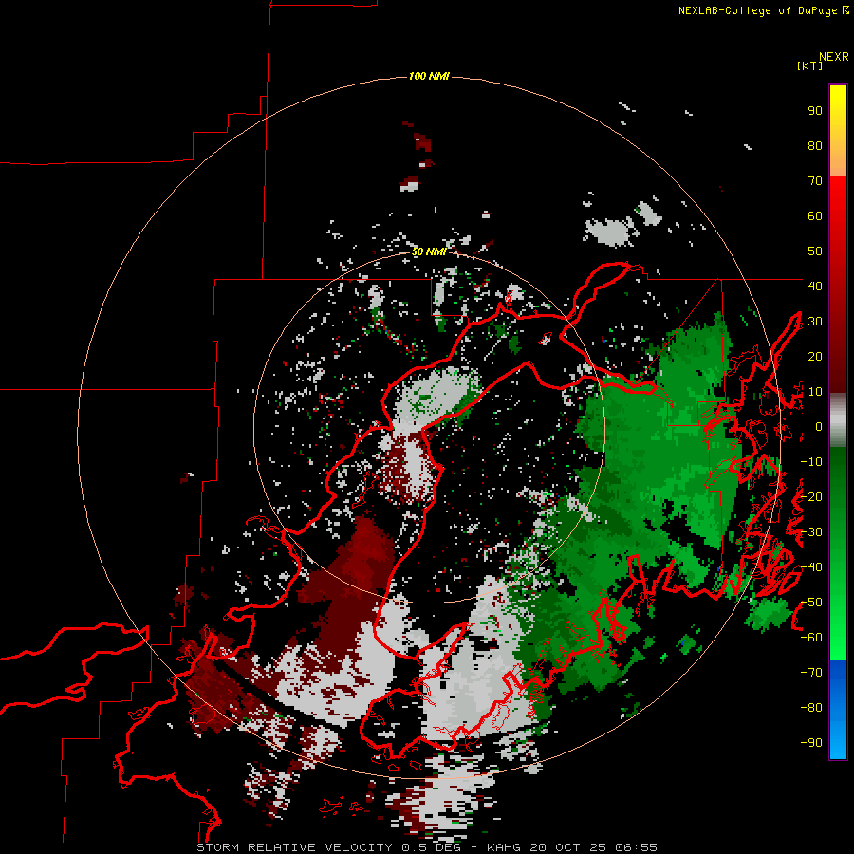Click the 20 value on the velocity scale
The image size is (854, 854).
pos(815,356)
